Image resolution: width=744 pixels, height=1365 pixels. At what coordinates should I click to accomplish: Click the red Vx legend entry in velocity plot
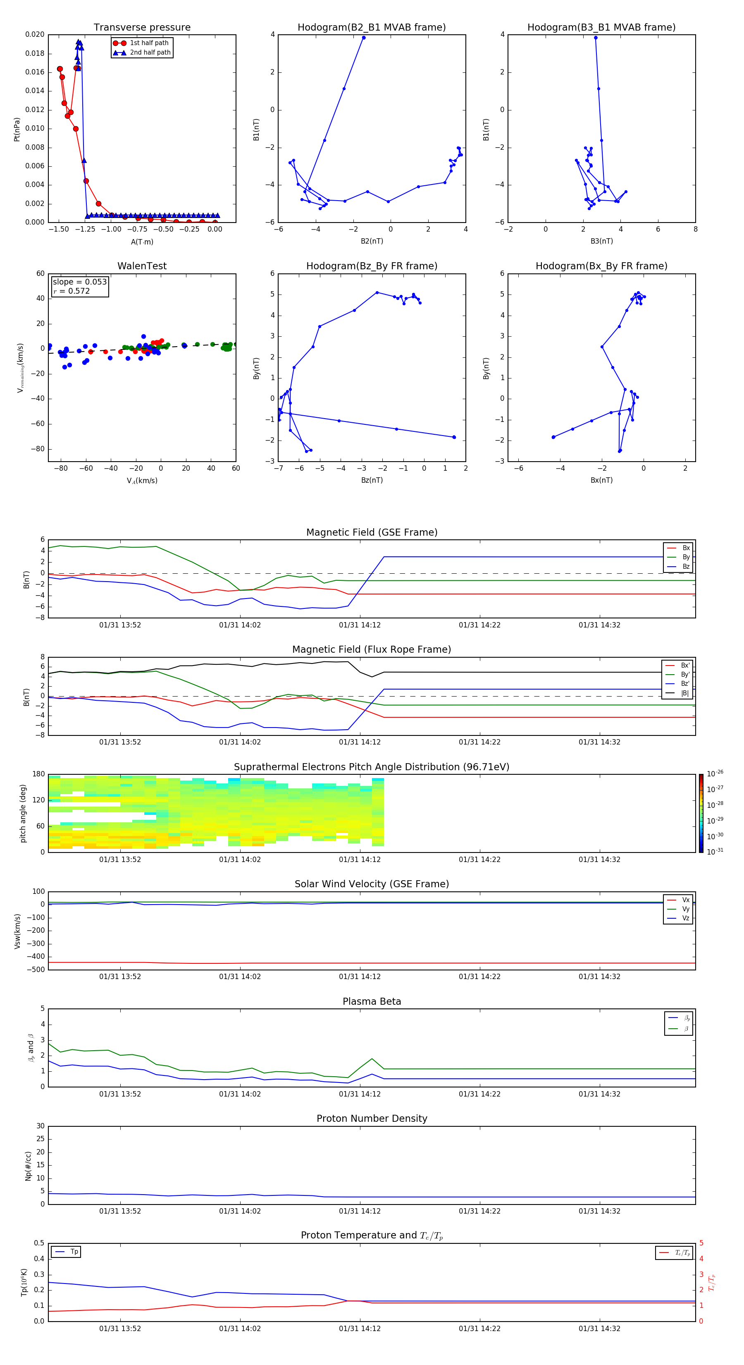pos(671,900)
